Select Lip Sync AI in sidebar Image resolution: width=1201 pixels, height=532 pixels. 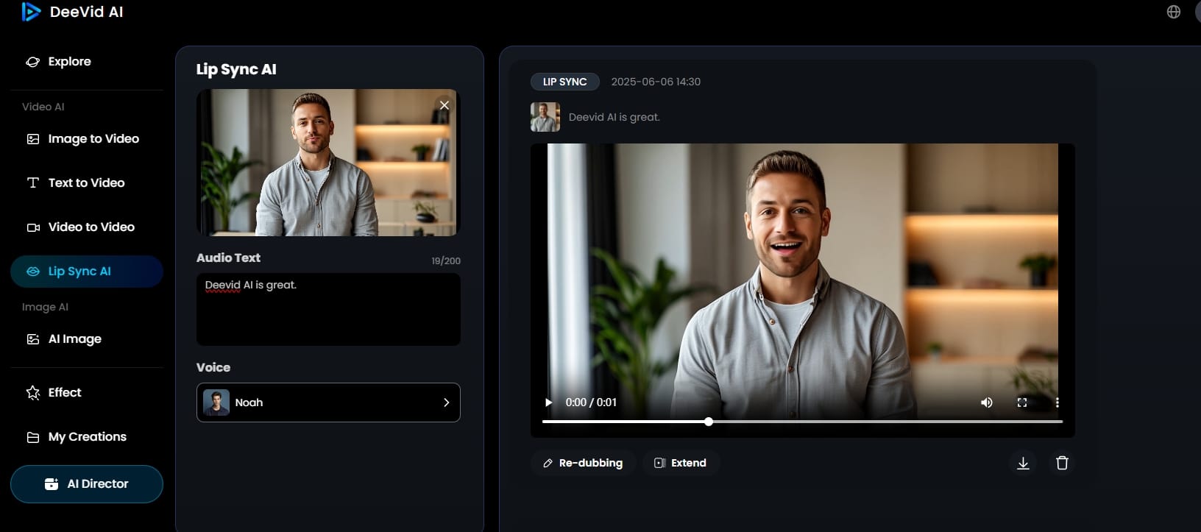[x=87, y=272]
